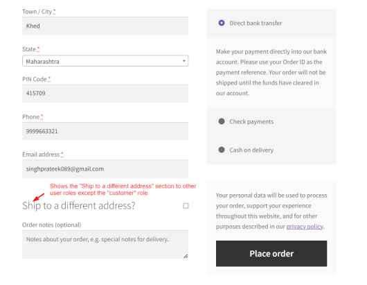Click into the Phone number field
The width and height of the screenshot is (367, 285).
pyautogui.click(x=105, y=131)
